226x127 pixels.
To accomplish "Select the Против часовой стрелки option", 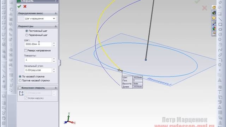I will 20,80.
